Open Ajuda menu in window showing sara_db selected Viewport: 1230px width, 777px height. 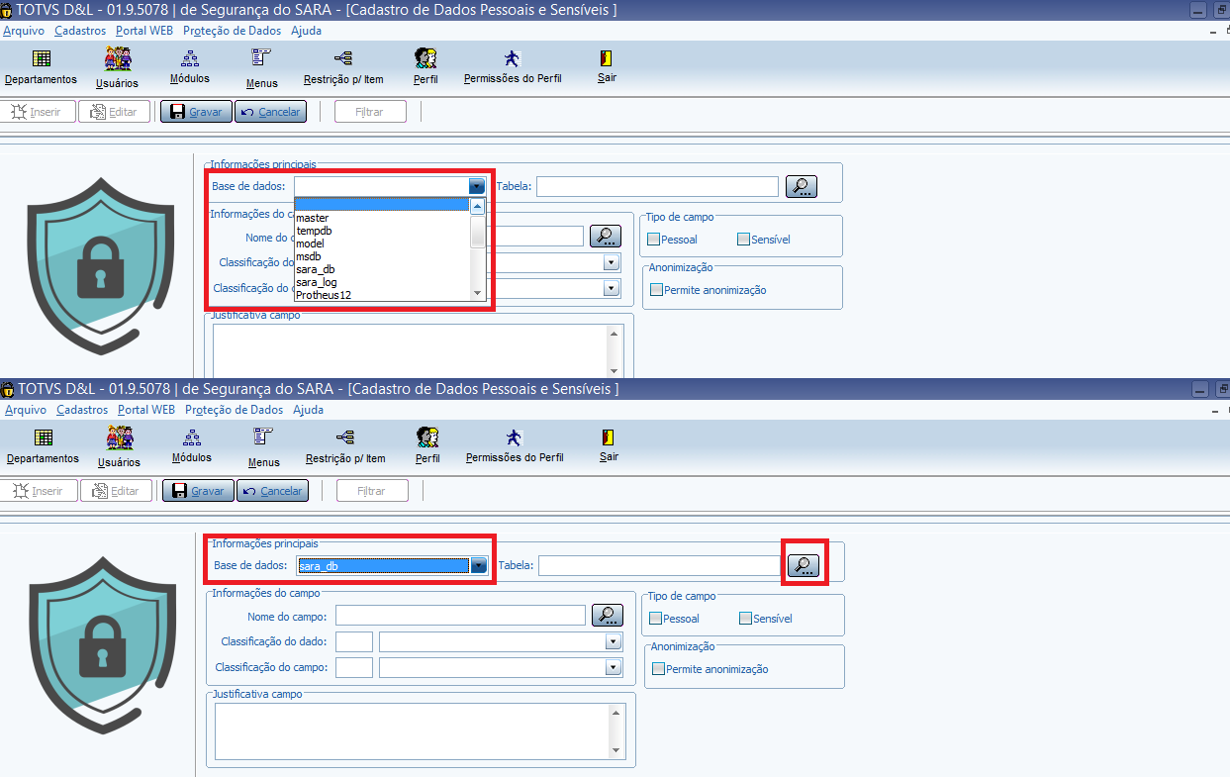tap(309, 410)
